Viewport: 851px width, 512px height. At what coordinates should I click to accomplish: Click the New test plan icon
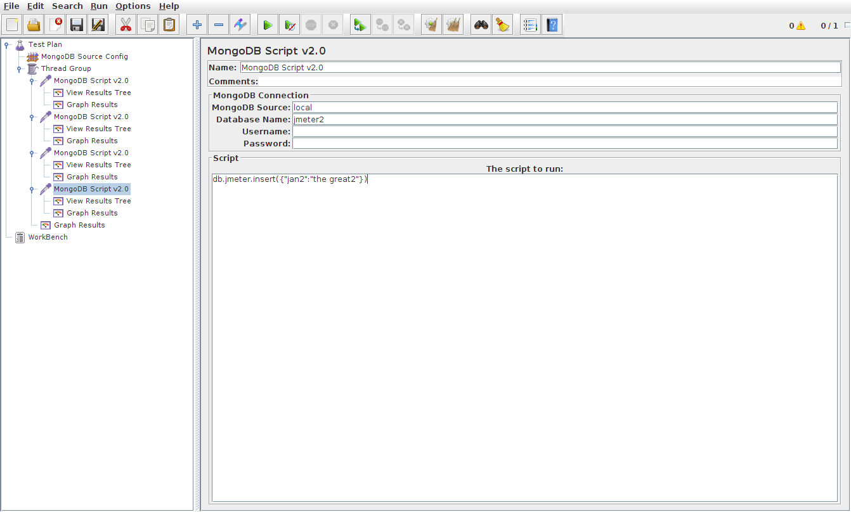click(x=12, y=25)
